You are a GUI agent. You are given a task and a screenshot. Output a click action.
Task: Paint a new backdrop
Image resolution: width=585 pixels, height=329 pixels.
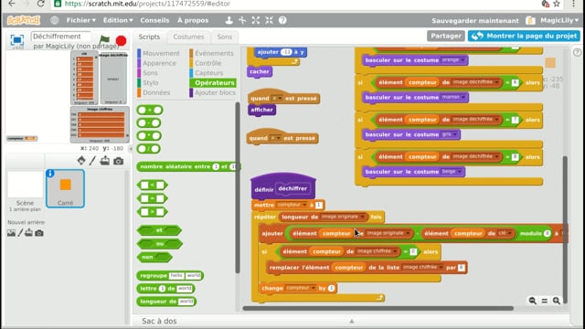[x=20, y=233]
